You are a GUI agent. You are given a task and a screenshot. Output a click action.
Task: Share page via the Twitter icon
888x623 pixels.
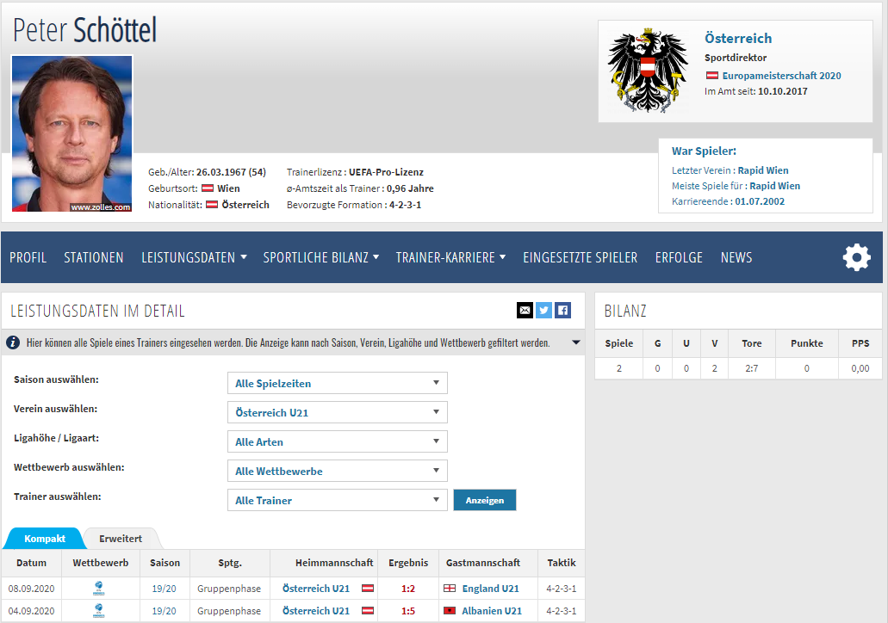tap(543, 310)
